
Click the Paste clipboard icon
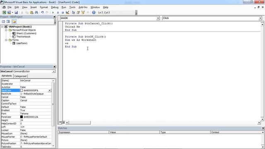tap(31, 12)
